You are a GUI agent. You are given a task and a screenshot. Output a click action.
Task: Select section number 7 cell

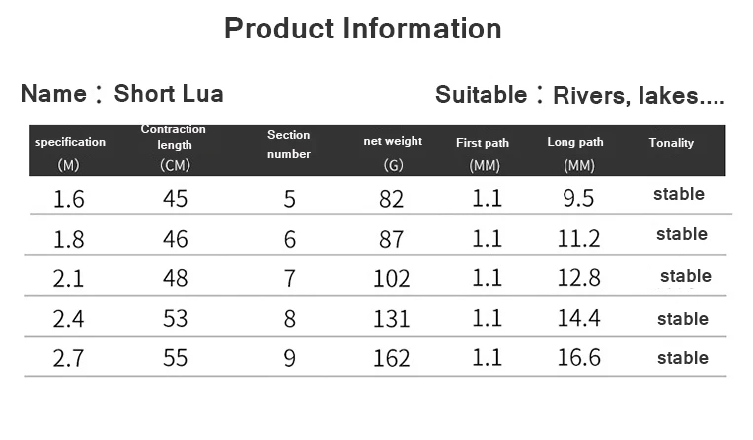[x=289, y=279]
